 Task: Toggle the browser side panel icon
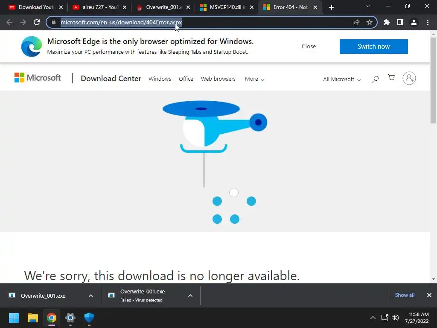400,22
